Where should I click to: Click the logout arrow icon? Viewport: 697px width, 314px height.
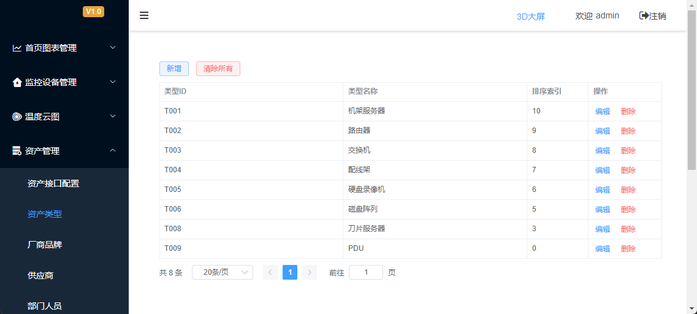click(644, 15)
